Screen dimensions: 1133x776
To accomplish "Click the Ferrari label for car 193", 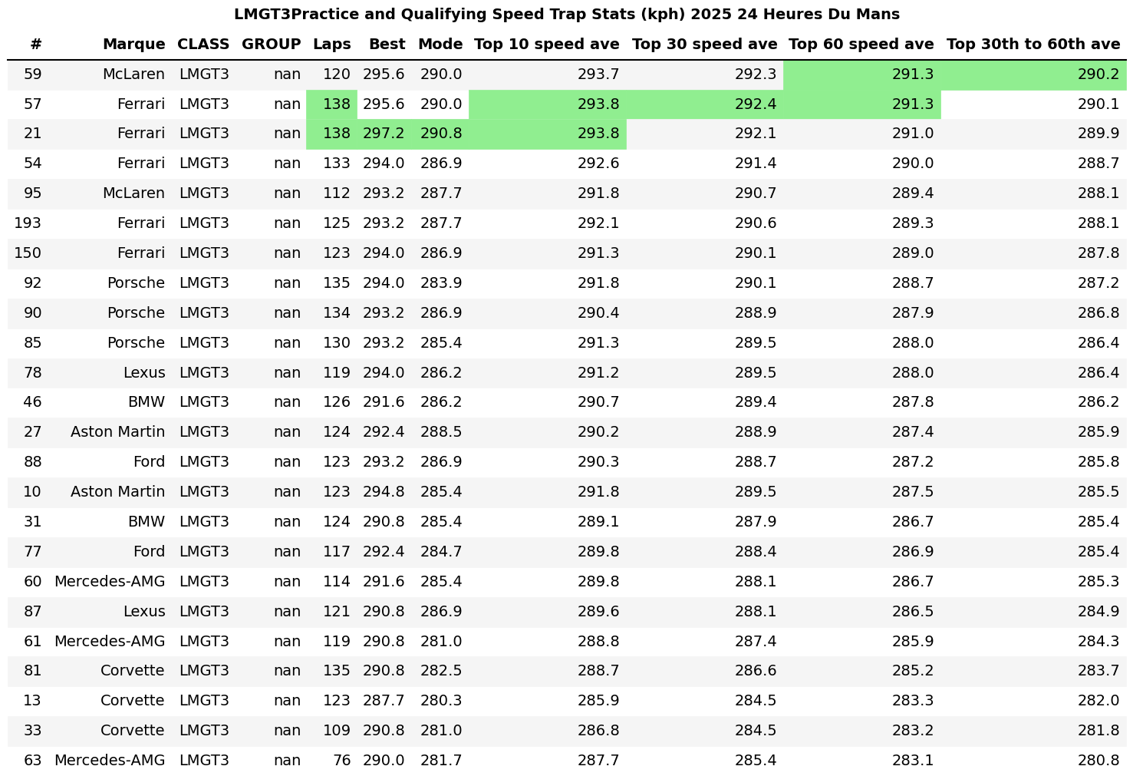I will pos(142,223).
